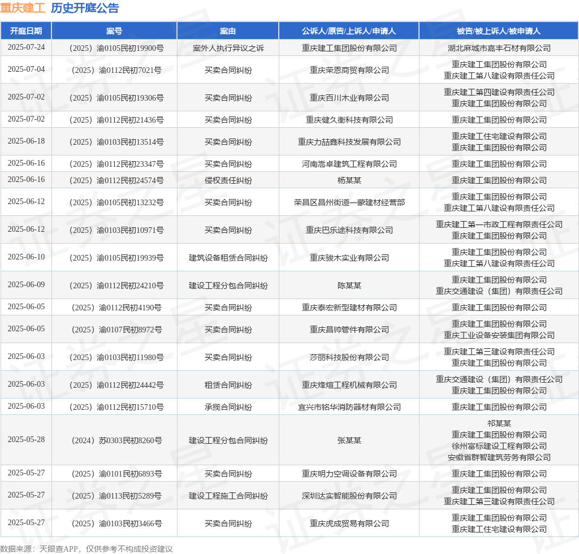
Task: Click 重庆百川木业有限公司 cell
Action: [x=349, y=98]
